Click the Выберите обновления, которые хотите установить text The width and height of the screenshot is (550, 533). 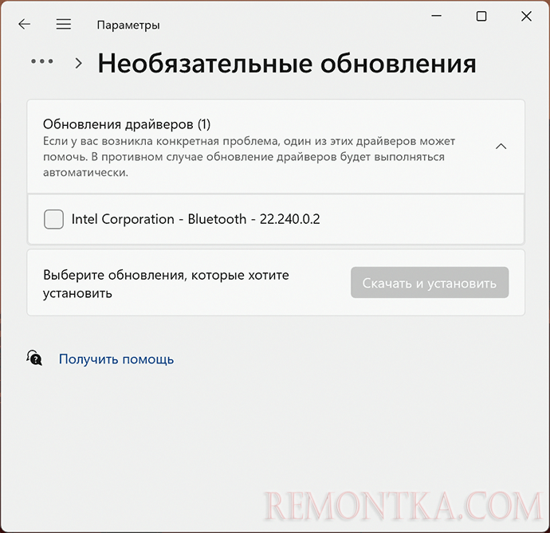[166, 284]
